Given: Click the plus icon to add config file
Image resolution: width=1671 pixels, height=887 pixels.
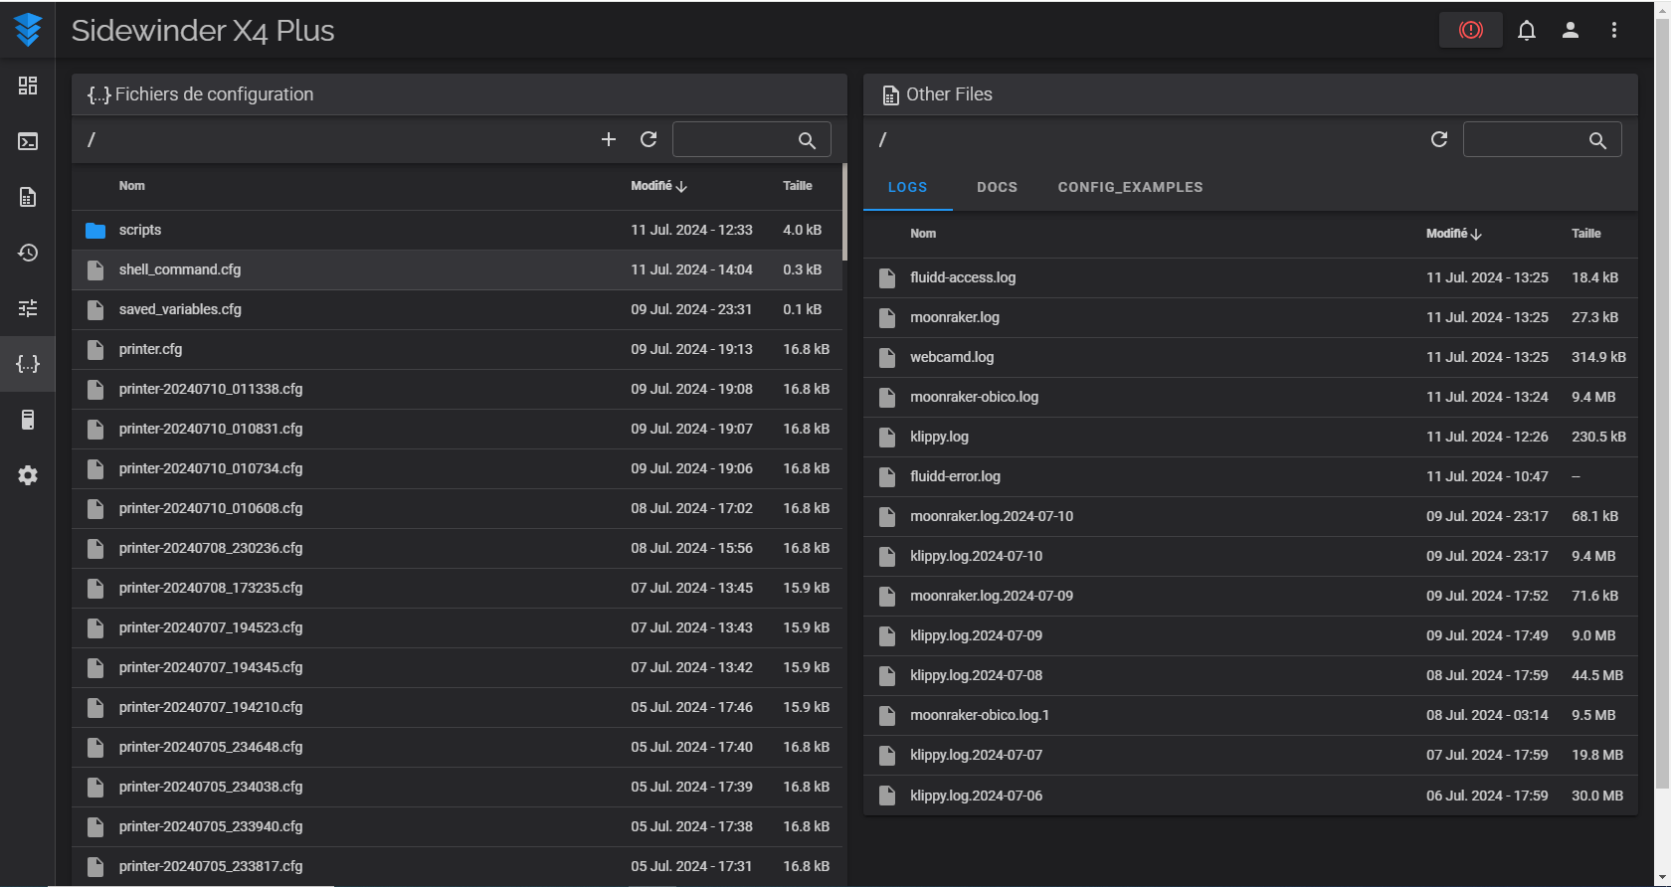Looking at the screenshot, I should 609,139.
